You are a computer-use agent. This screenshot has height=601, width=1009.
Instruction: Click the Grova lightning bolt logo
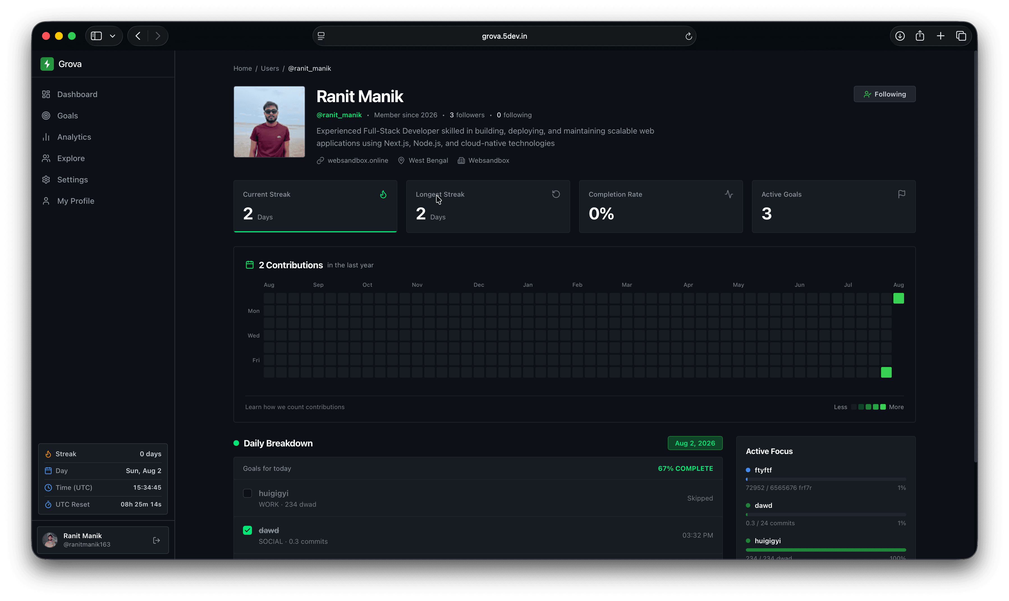point(47,64)
